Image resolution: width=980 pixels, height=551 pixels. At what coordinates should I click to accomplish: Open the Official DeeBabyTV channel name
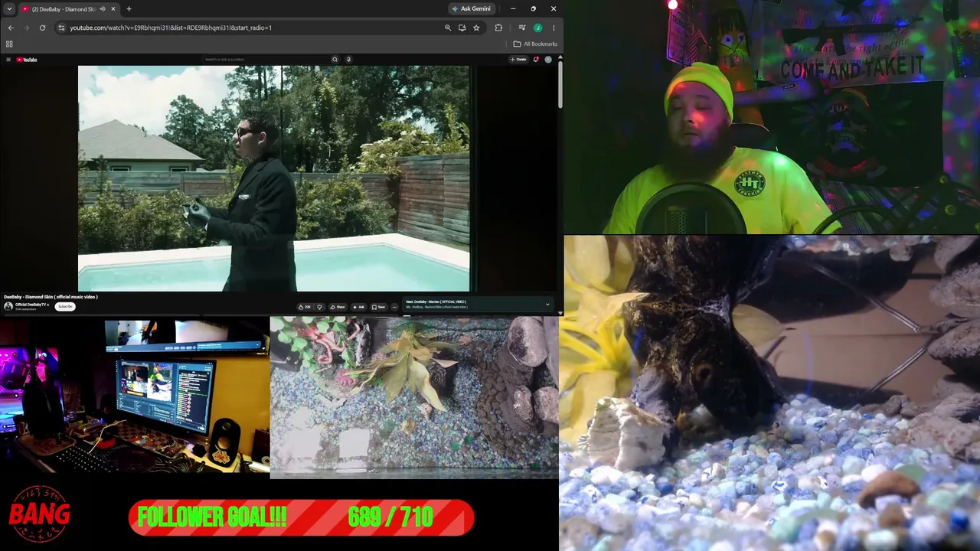point(31,305)
